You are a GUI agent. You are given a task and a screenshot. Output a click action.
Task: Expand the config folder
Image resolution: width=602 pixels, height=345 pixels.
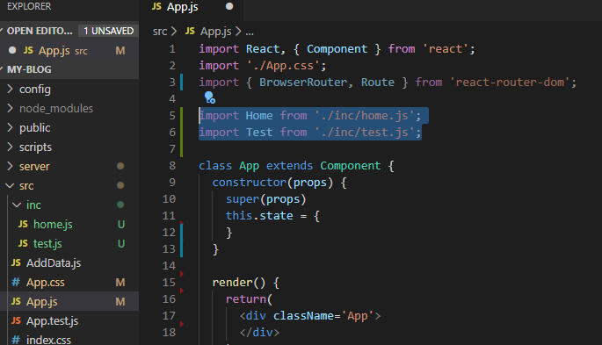click(11, 89)
